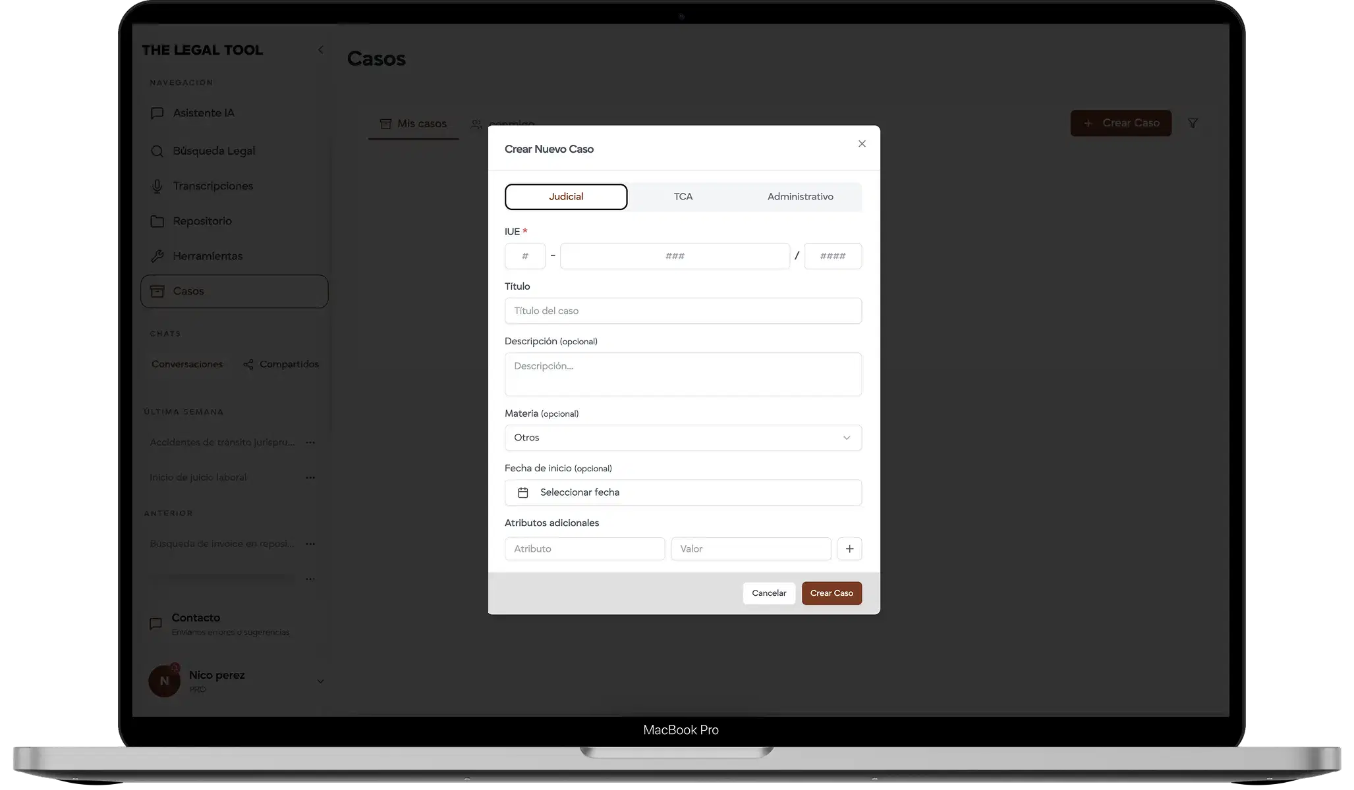Switch to the Mis casos tab
This screenshot has height=790, width=1354.
coord(413,124)
